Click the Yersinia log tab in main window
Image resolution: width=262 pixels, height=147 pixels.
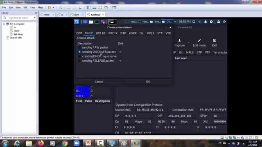(x=220, y=52)
